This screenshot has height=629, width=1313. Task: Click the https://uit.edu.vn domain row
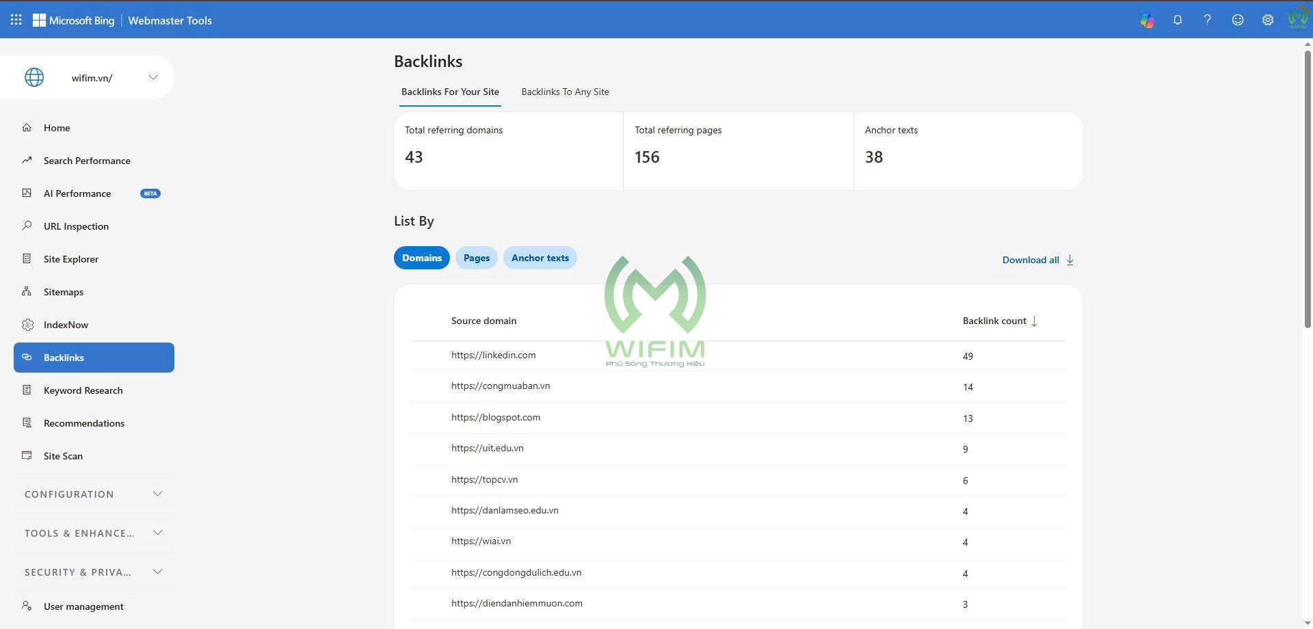[x=739, y=449]
